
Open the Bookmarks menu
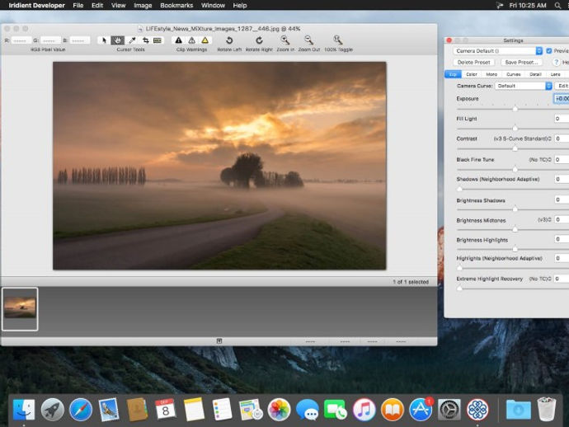tap(177, 5)
